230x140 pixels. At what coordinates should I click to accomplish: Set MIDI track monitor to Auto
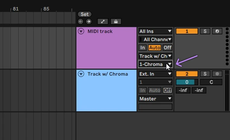155,48
